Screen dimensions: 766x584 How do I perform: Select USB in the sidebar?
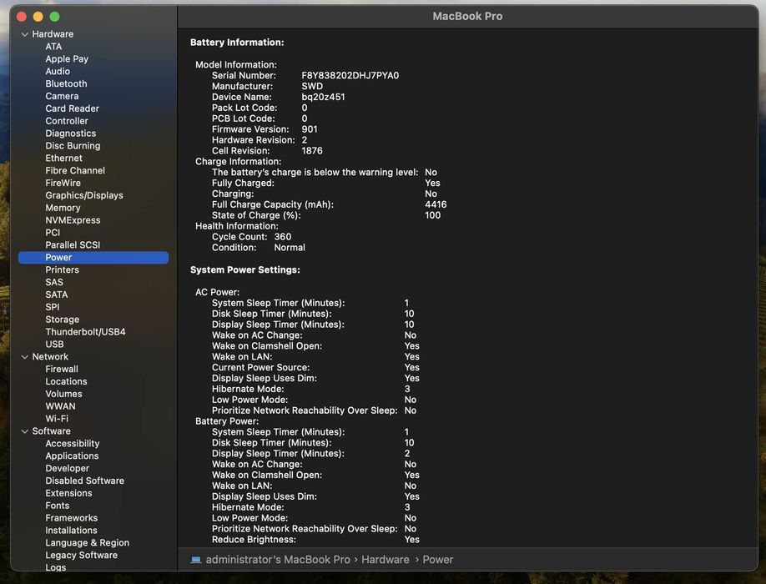pyautogui.click(x=55, y=345)
